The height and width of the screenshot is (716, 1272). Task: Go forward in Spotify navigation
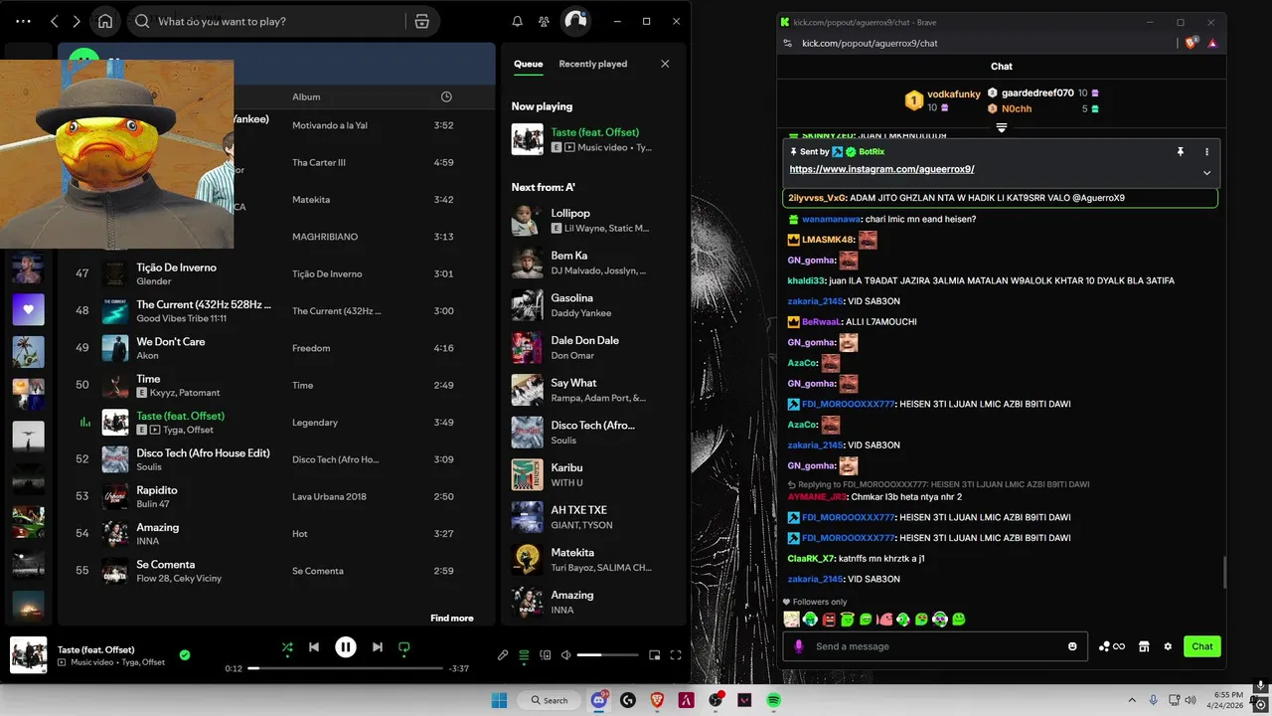point(77,21)
